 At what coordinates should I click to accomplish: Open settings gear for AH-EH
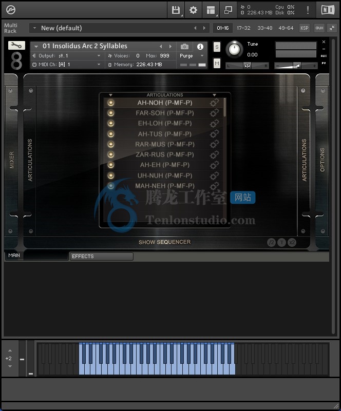point(214,165)
